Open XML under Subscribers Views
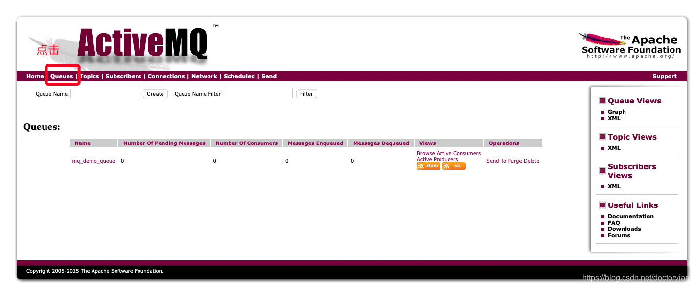Viewport: 694px width, 287px height. [x=614, y=186]
